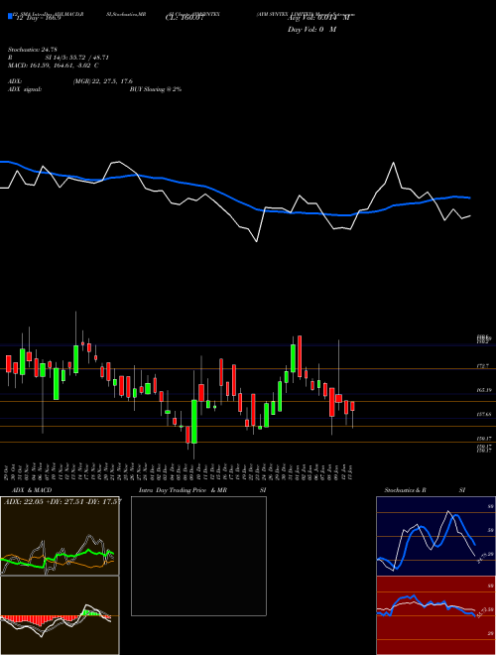
Task: Click the 'ADX signal:' label
Action: pyautogui.click(x=25, y=89)
